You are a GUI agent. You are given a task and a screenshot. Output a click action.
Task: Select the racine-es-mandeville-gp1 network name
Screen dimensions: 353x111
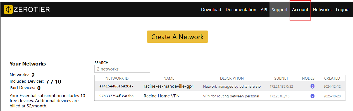click(x=169, y=86)
